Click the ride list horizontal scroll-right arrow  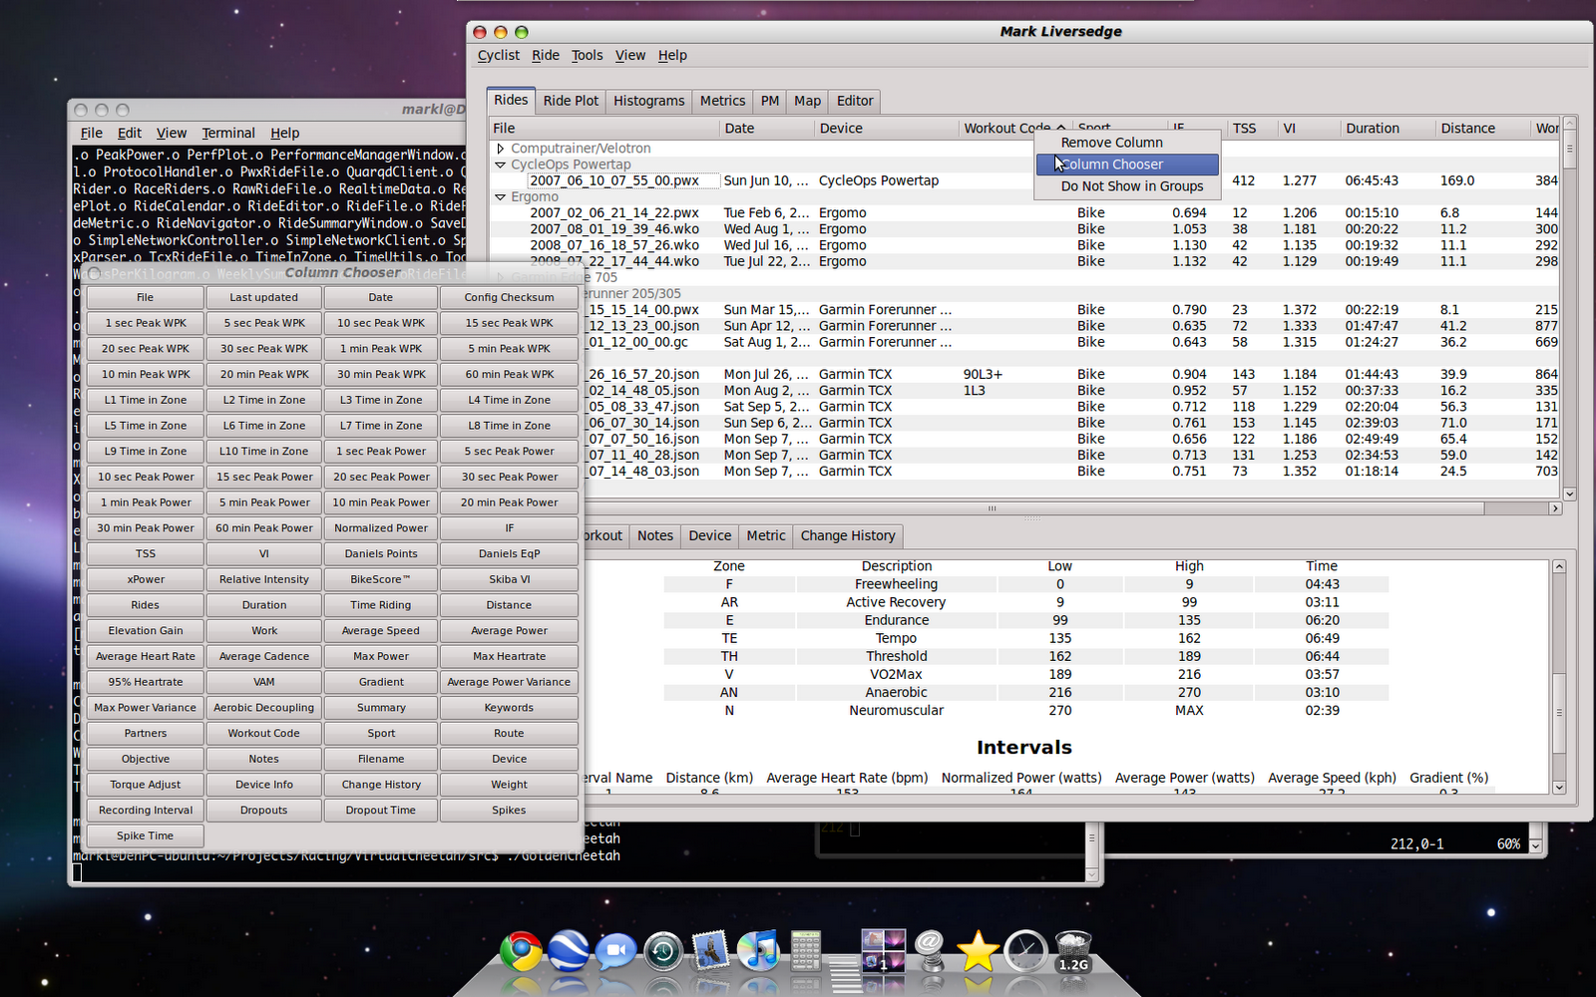1555,508
